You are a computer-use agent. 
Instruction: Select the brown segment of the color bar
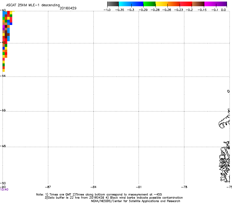coord(198,4)
